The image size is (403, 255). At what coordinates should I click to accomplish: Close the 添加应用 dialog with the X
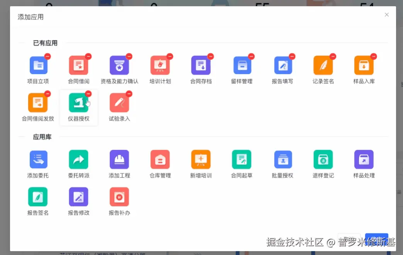[386, 15]
